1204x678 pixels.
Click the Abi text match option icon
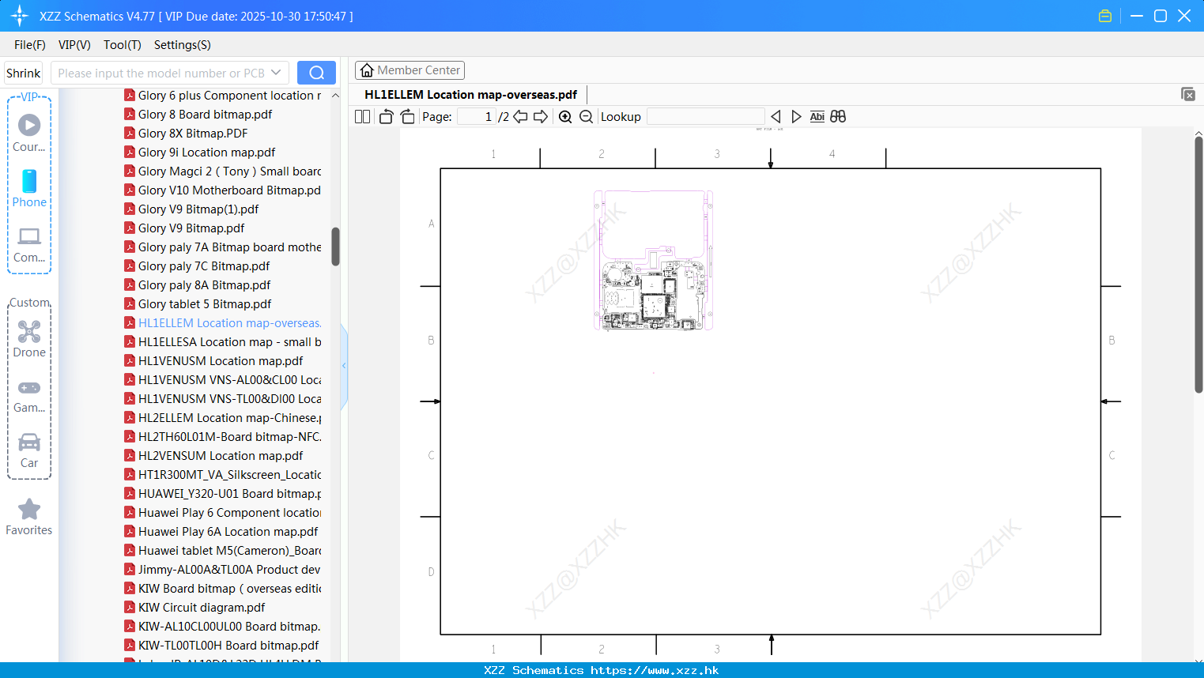pos(817,117)
